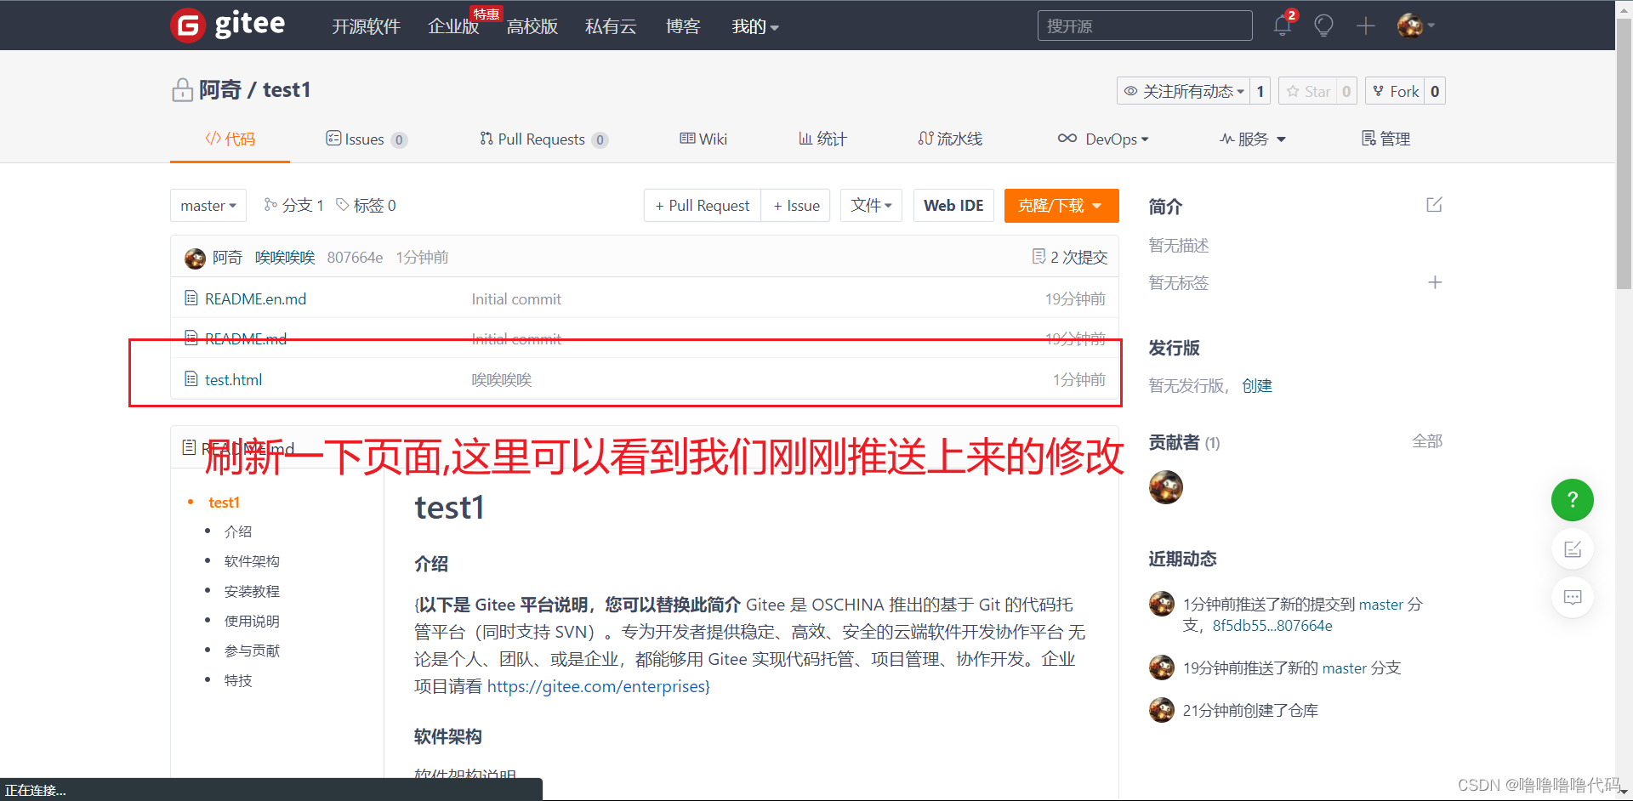Viewport: 1633px width, 801px height.
Task: Click the file icon beside README.en.md
Action: point(191,298)
